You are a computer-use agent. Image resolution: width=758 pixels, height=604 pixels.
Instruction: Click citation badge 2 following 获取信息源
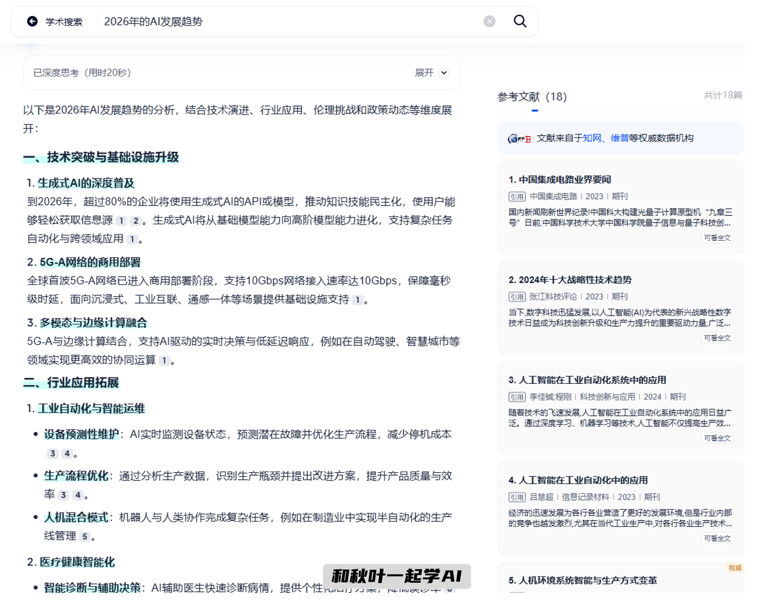coord(135,221)
